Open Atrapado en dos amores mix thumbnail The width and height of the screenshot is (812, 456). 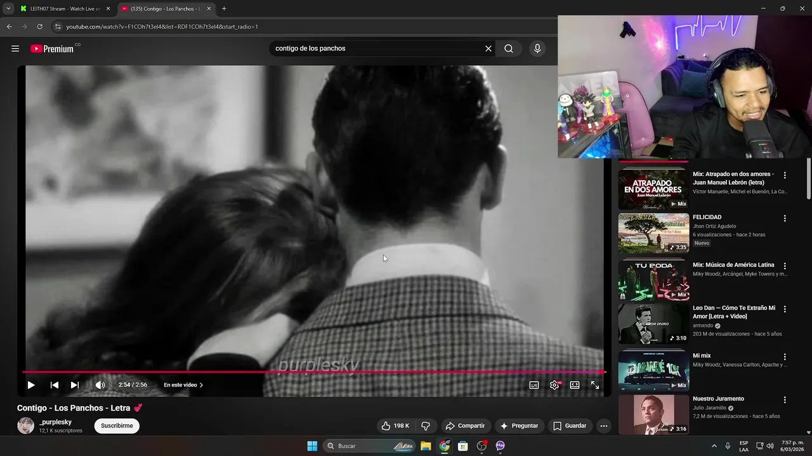pos(653,189)
